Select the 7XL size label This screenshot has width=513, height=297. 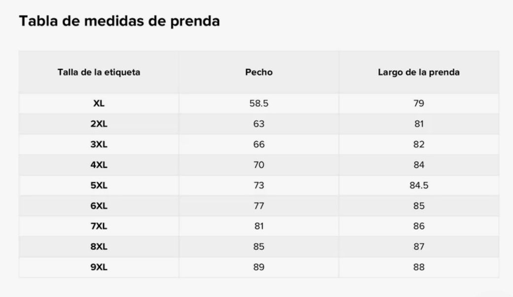point(99,226)
